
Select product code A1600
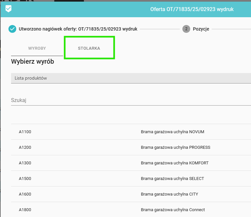(x=25, y=194)
